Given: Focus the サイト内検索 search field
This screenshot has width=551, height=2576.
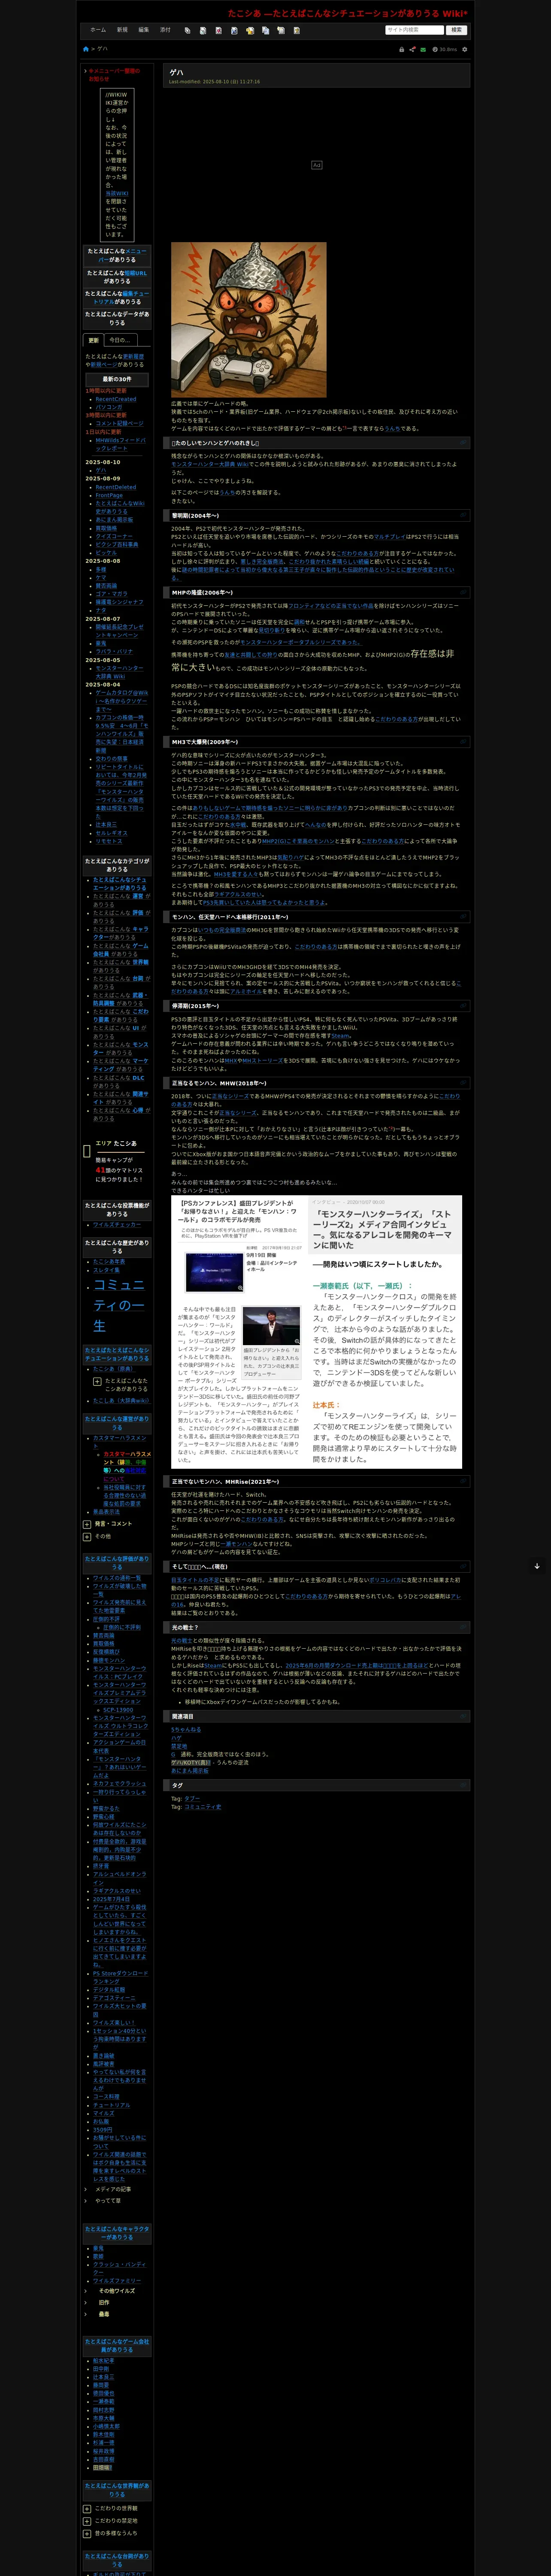Looking at the screenshot, I should click(x=414, y=30).
